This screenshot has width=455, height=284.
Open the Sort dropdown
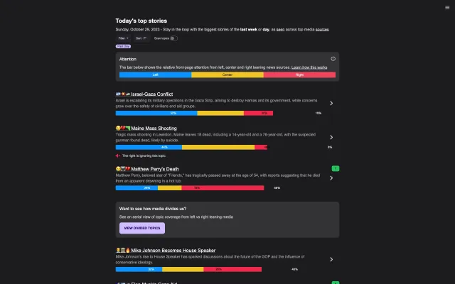[141, 38]
